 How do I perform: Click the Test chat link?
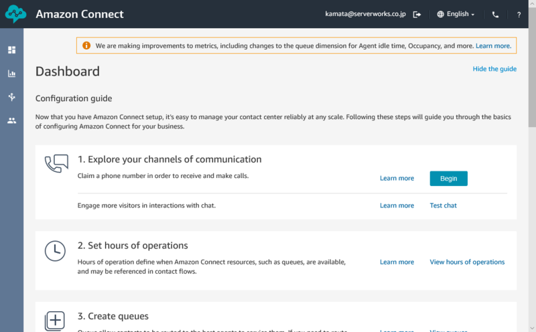[443, 205]
